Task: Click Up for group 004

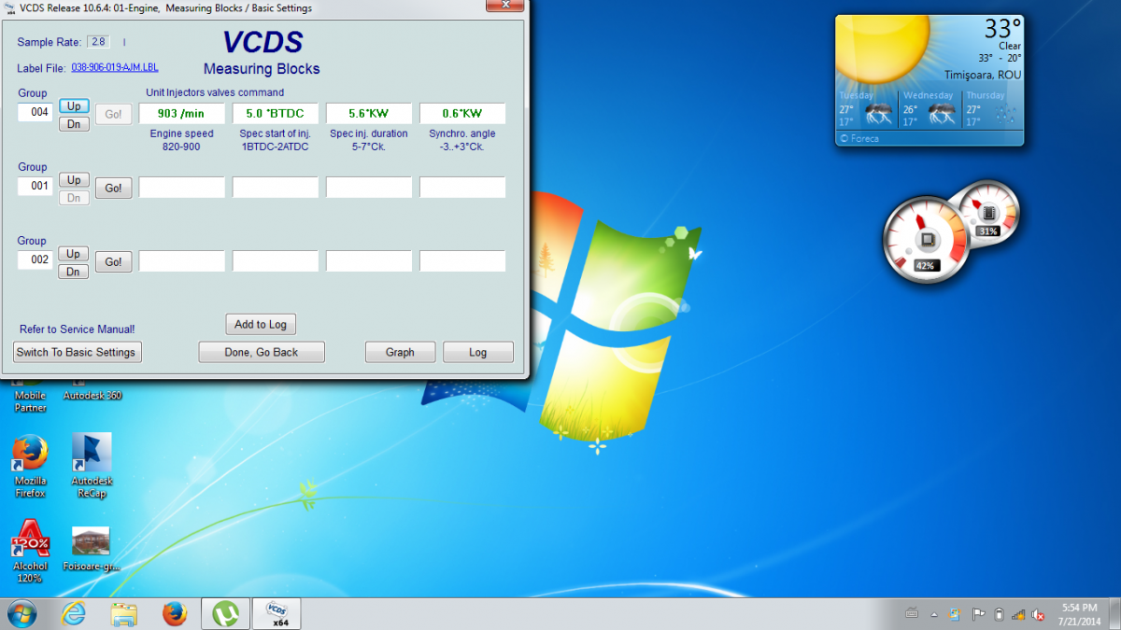Action: tap(74, 105)
